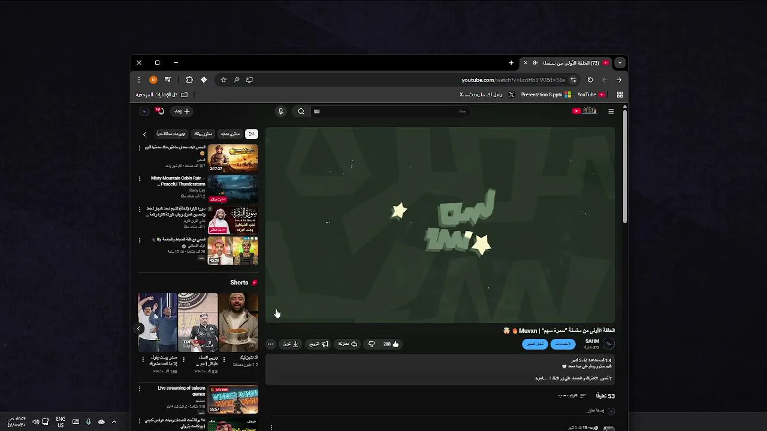Image resolution: width=767 pixels, height=431 pixels.
Task: Open the Short with two men waving
Action: [158, 322]
